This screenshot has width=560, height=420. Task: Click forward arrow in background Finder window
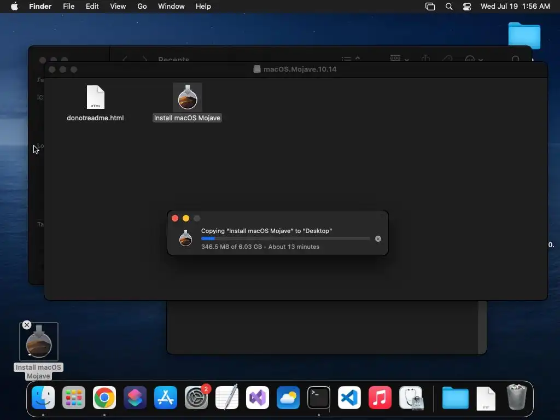pos(144,59)
